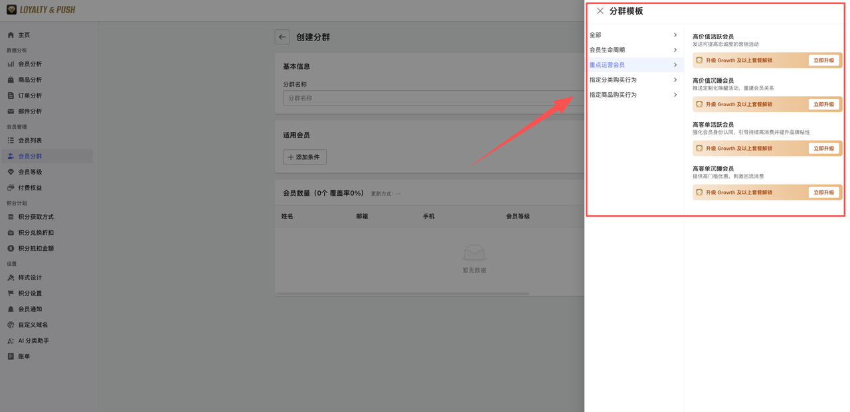This screenshot has width=850, height=412.
Task: Select the 重点运营会员 category
Action: pyautogui.click(x=609, y=64)
